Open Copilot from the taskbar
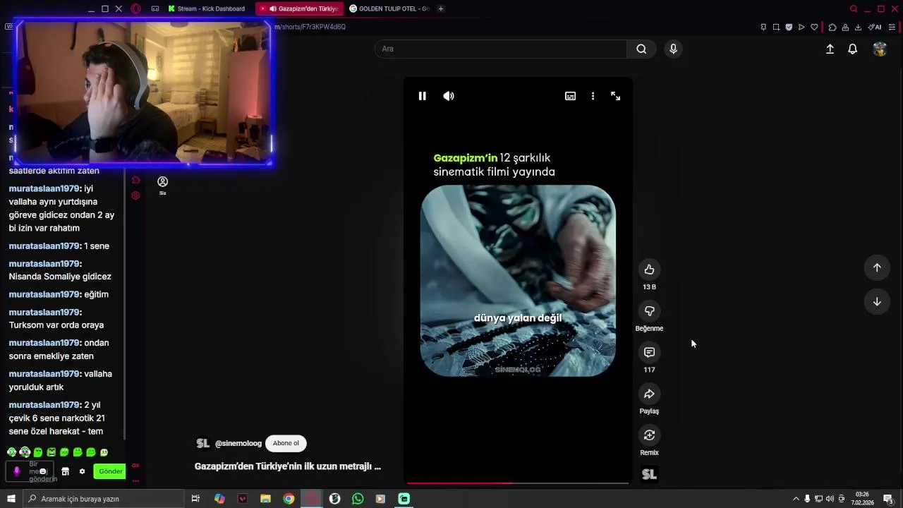This screenshot has height=508, width=903. pyautogui.click(x=219, y=499)
